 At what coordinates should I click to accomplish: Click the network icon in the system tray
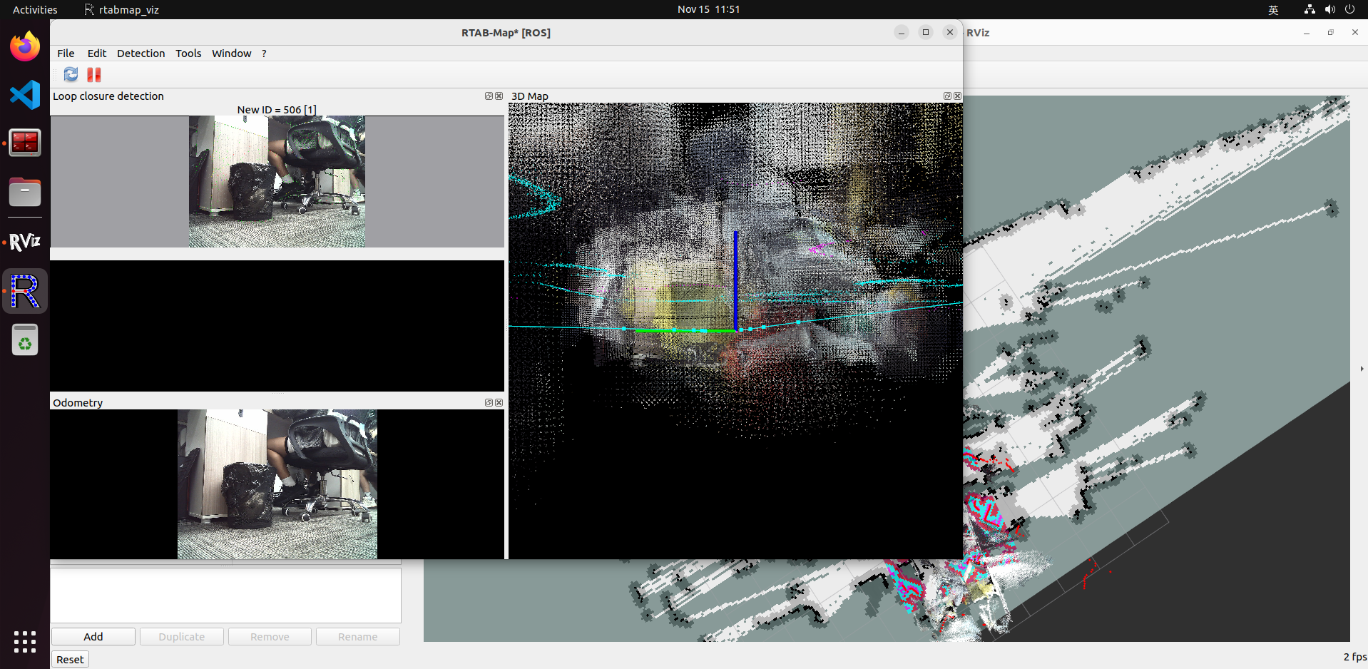pyautogui.click(x=1309, y=9)
